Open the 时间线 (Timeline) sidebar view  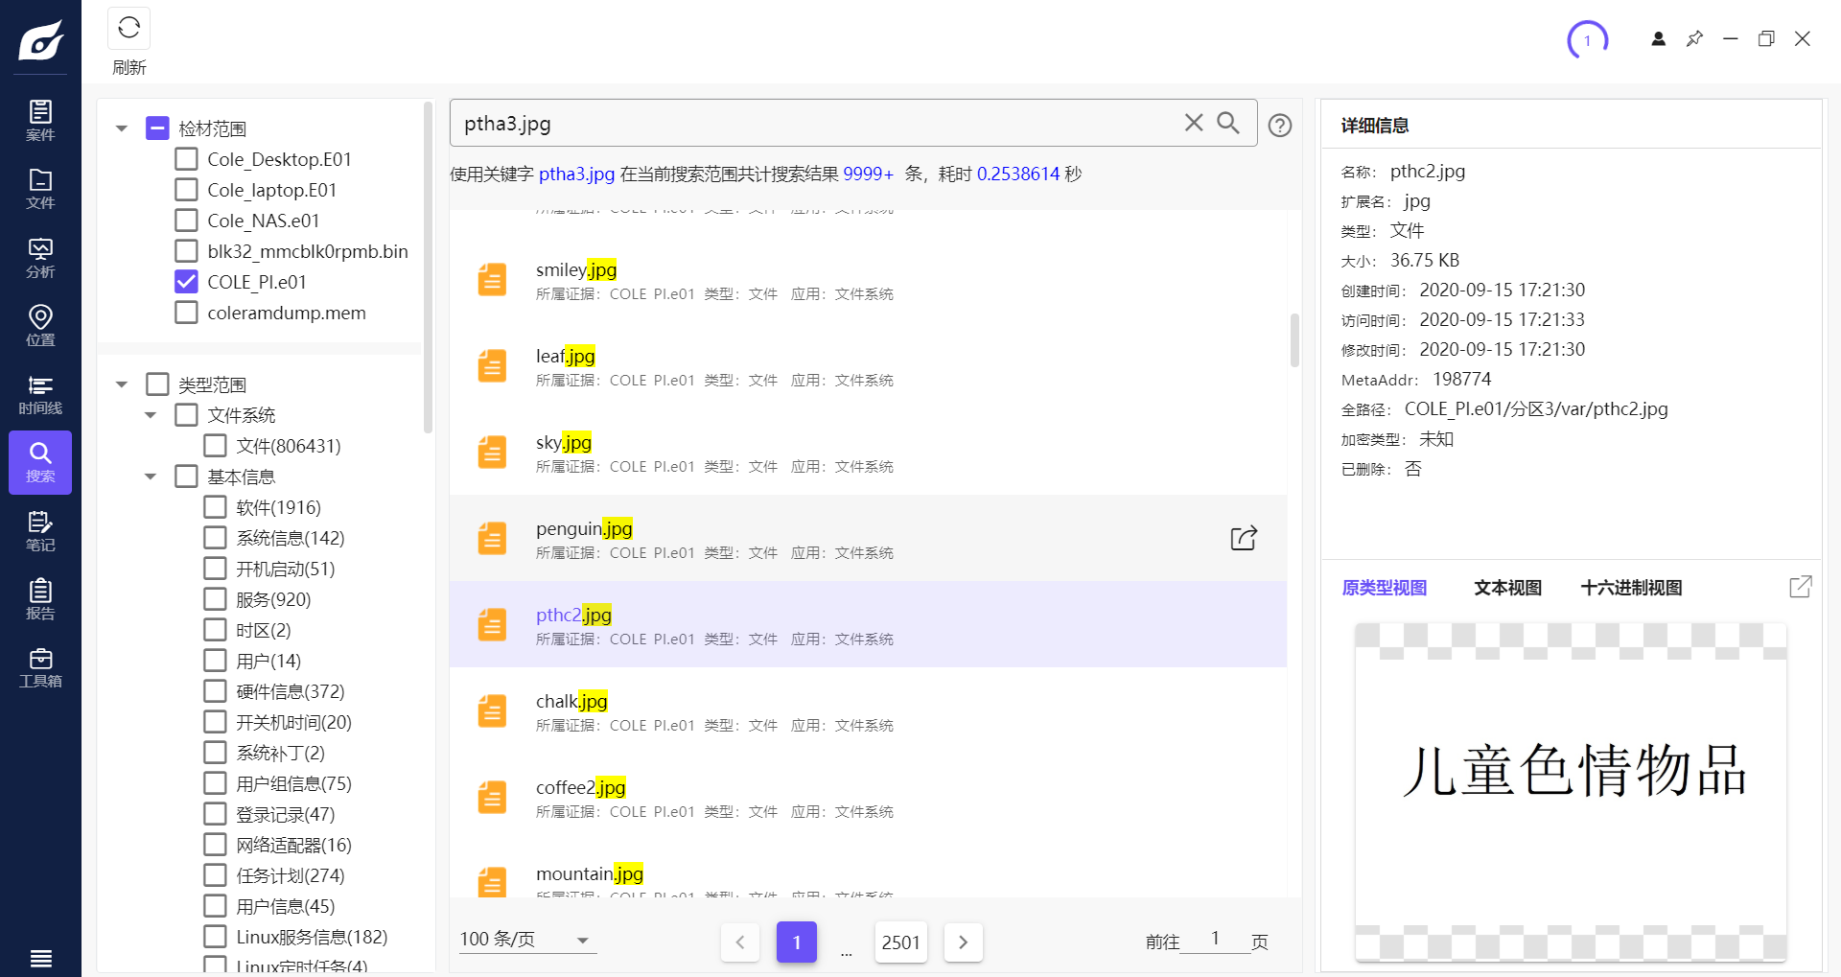pyautogui.click(x=40, y=395)
